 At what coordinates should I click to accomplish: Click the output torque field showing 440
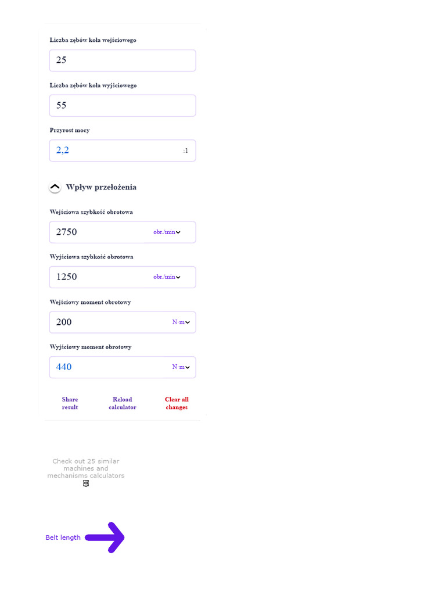(x=107, y=367)
